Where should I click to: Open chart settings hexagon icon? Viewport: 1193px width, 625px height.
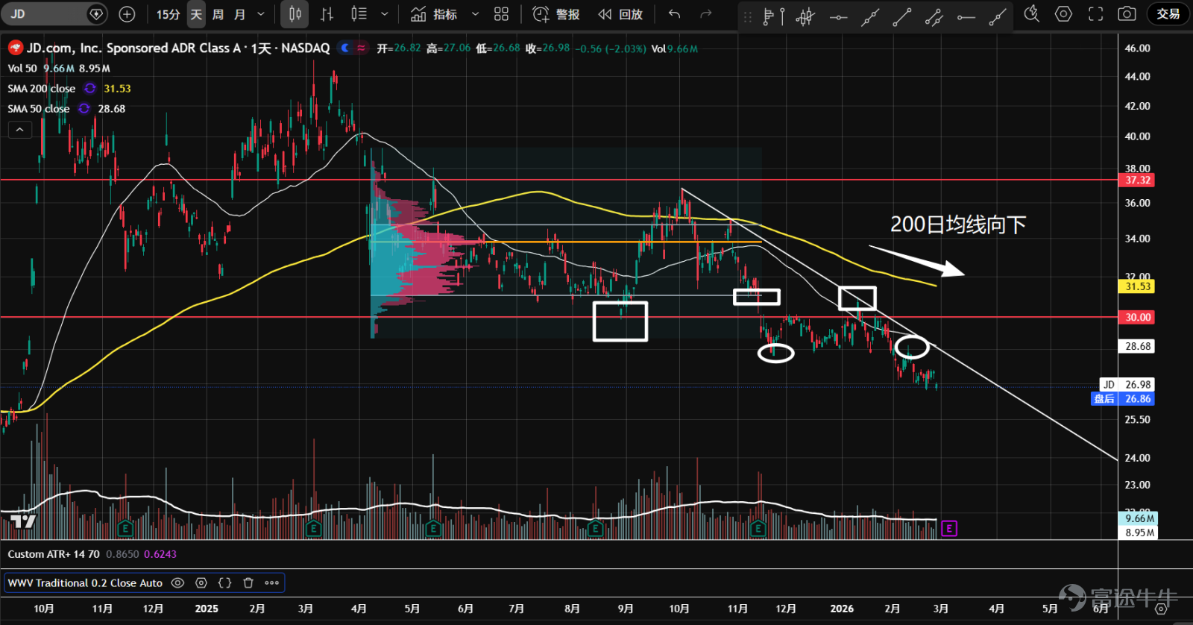[1064, 14]
